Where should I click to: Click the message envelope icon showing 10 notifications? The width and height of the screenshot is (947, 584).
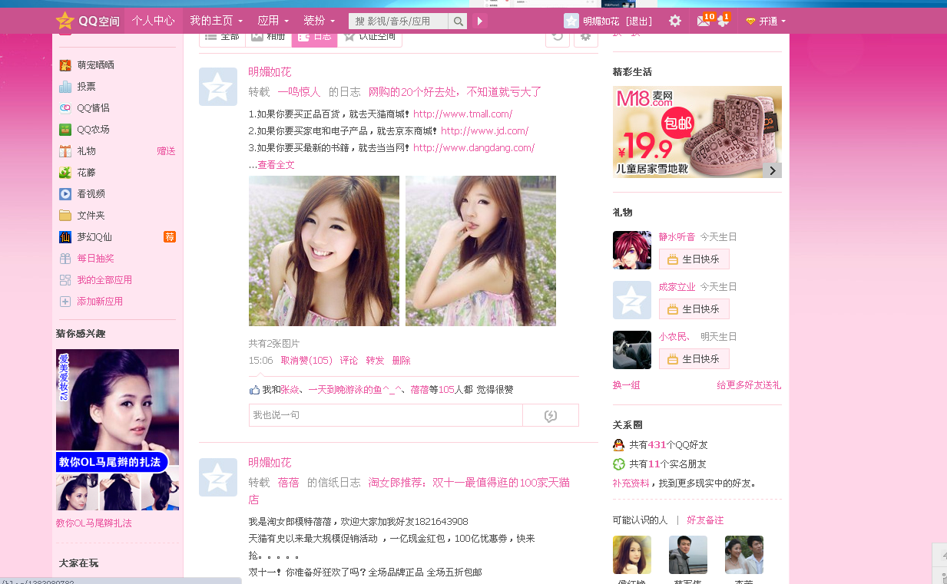(701, 21)
